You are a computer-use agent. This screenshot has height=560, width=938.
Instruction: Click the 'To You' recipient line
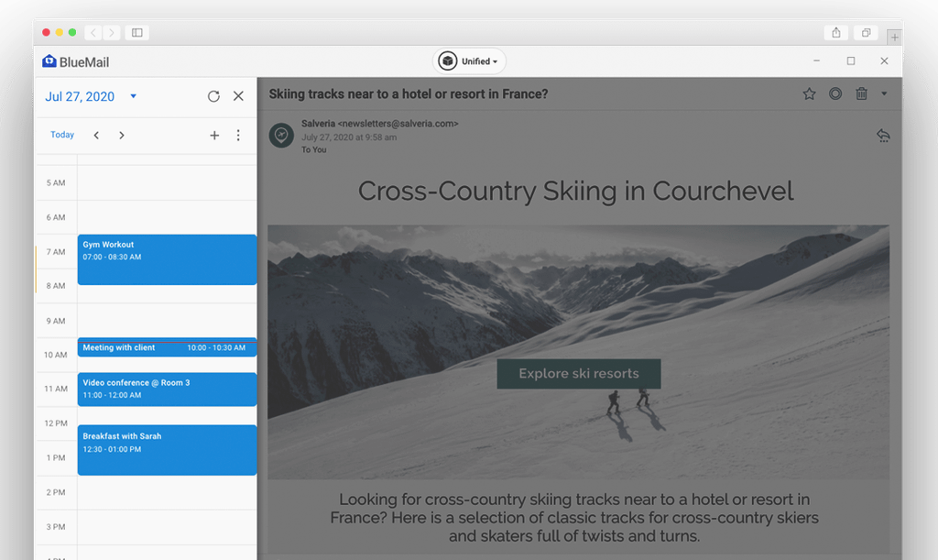(x=314, y=149)
